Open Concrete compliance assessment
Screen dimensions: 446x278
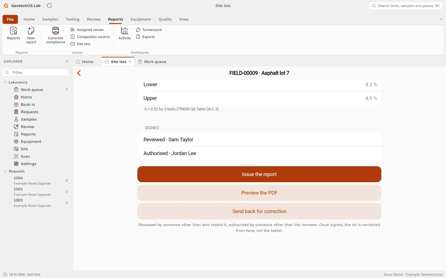tap(55, 35)
